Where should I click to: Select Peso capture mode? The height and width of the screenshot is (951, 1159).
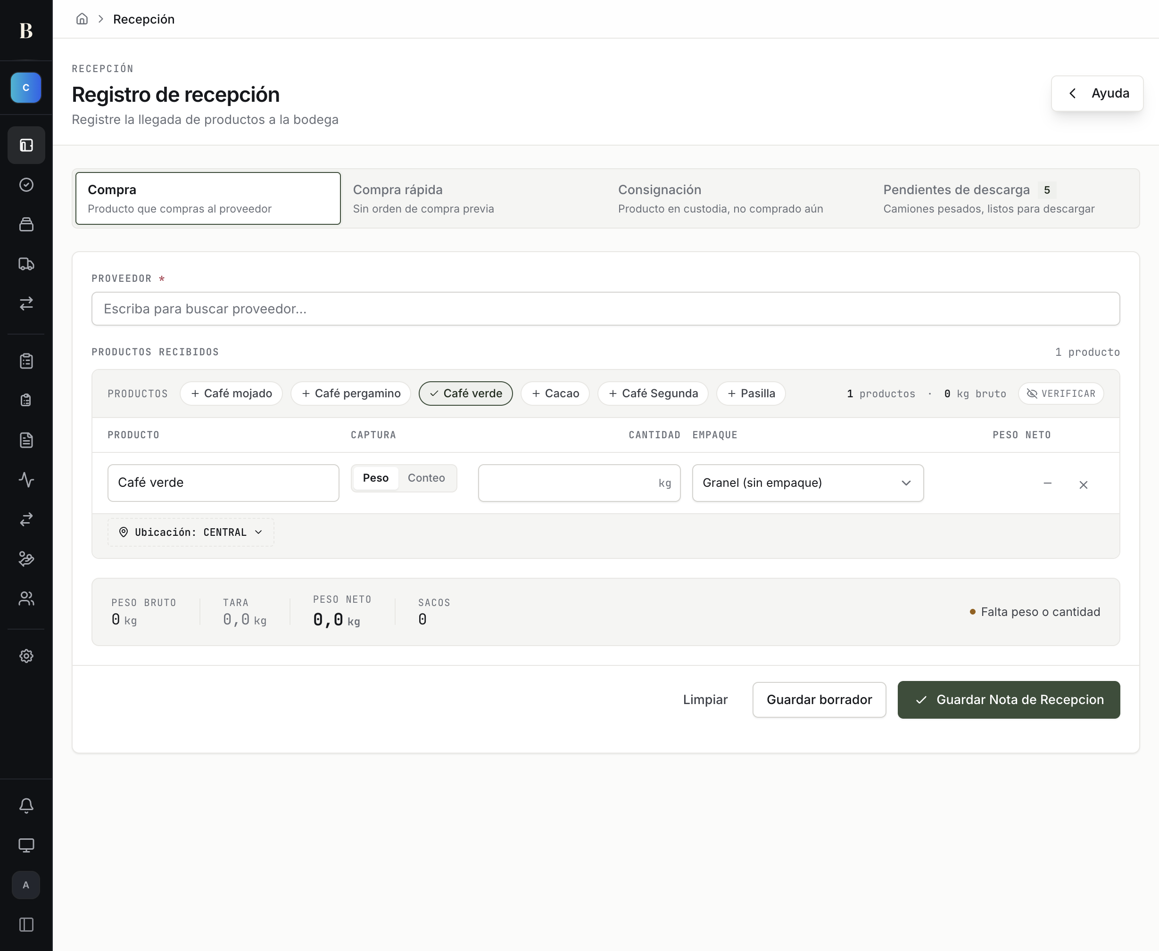point(375,478)
